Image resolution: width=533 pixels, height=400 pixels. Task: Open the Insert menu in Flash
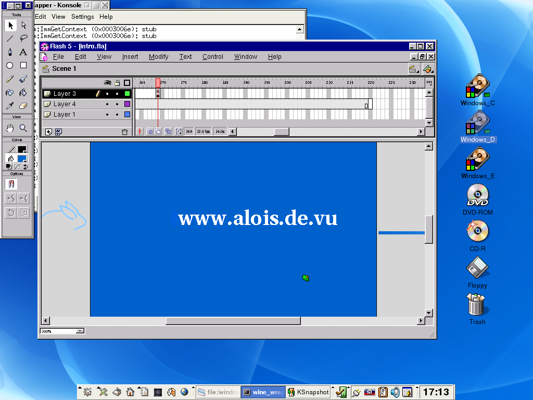130,57
